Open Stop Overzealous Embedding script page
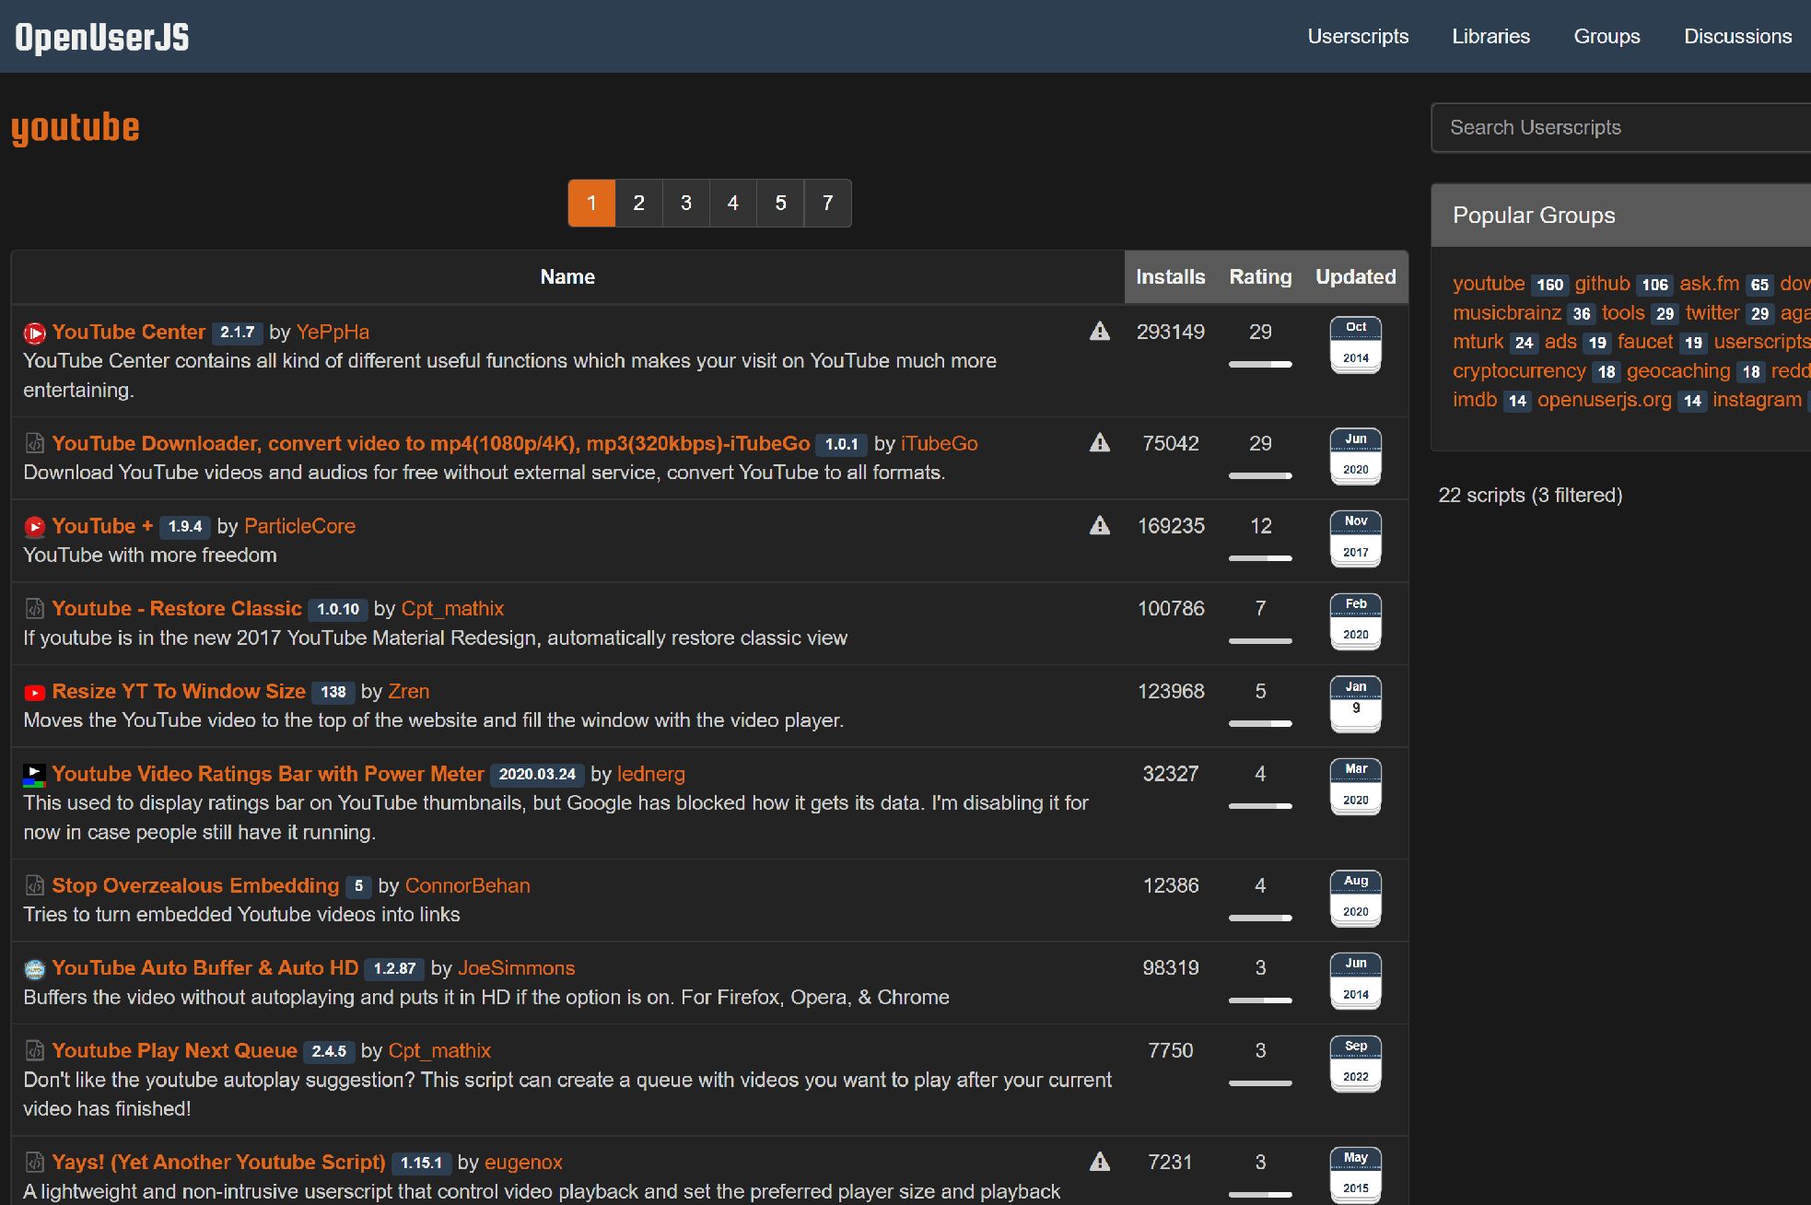Image resolution: width=1811 pixels, height=1205 pixels. 195,885
